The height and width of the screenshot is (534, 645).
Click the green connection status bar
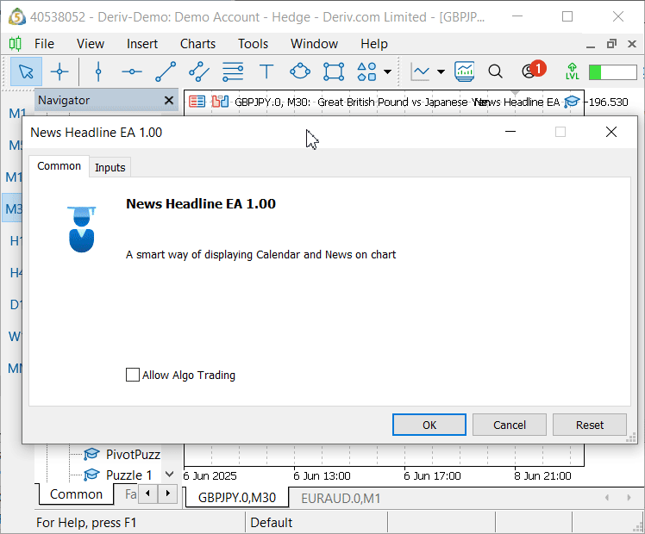612,72
